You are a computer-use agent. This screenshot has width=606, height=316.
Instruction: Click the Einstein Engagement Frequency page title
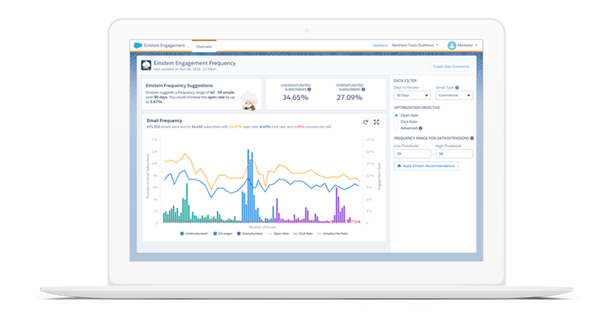(x=195, y=63)
